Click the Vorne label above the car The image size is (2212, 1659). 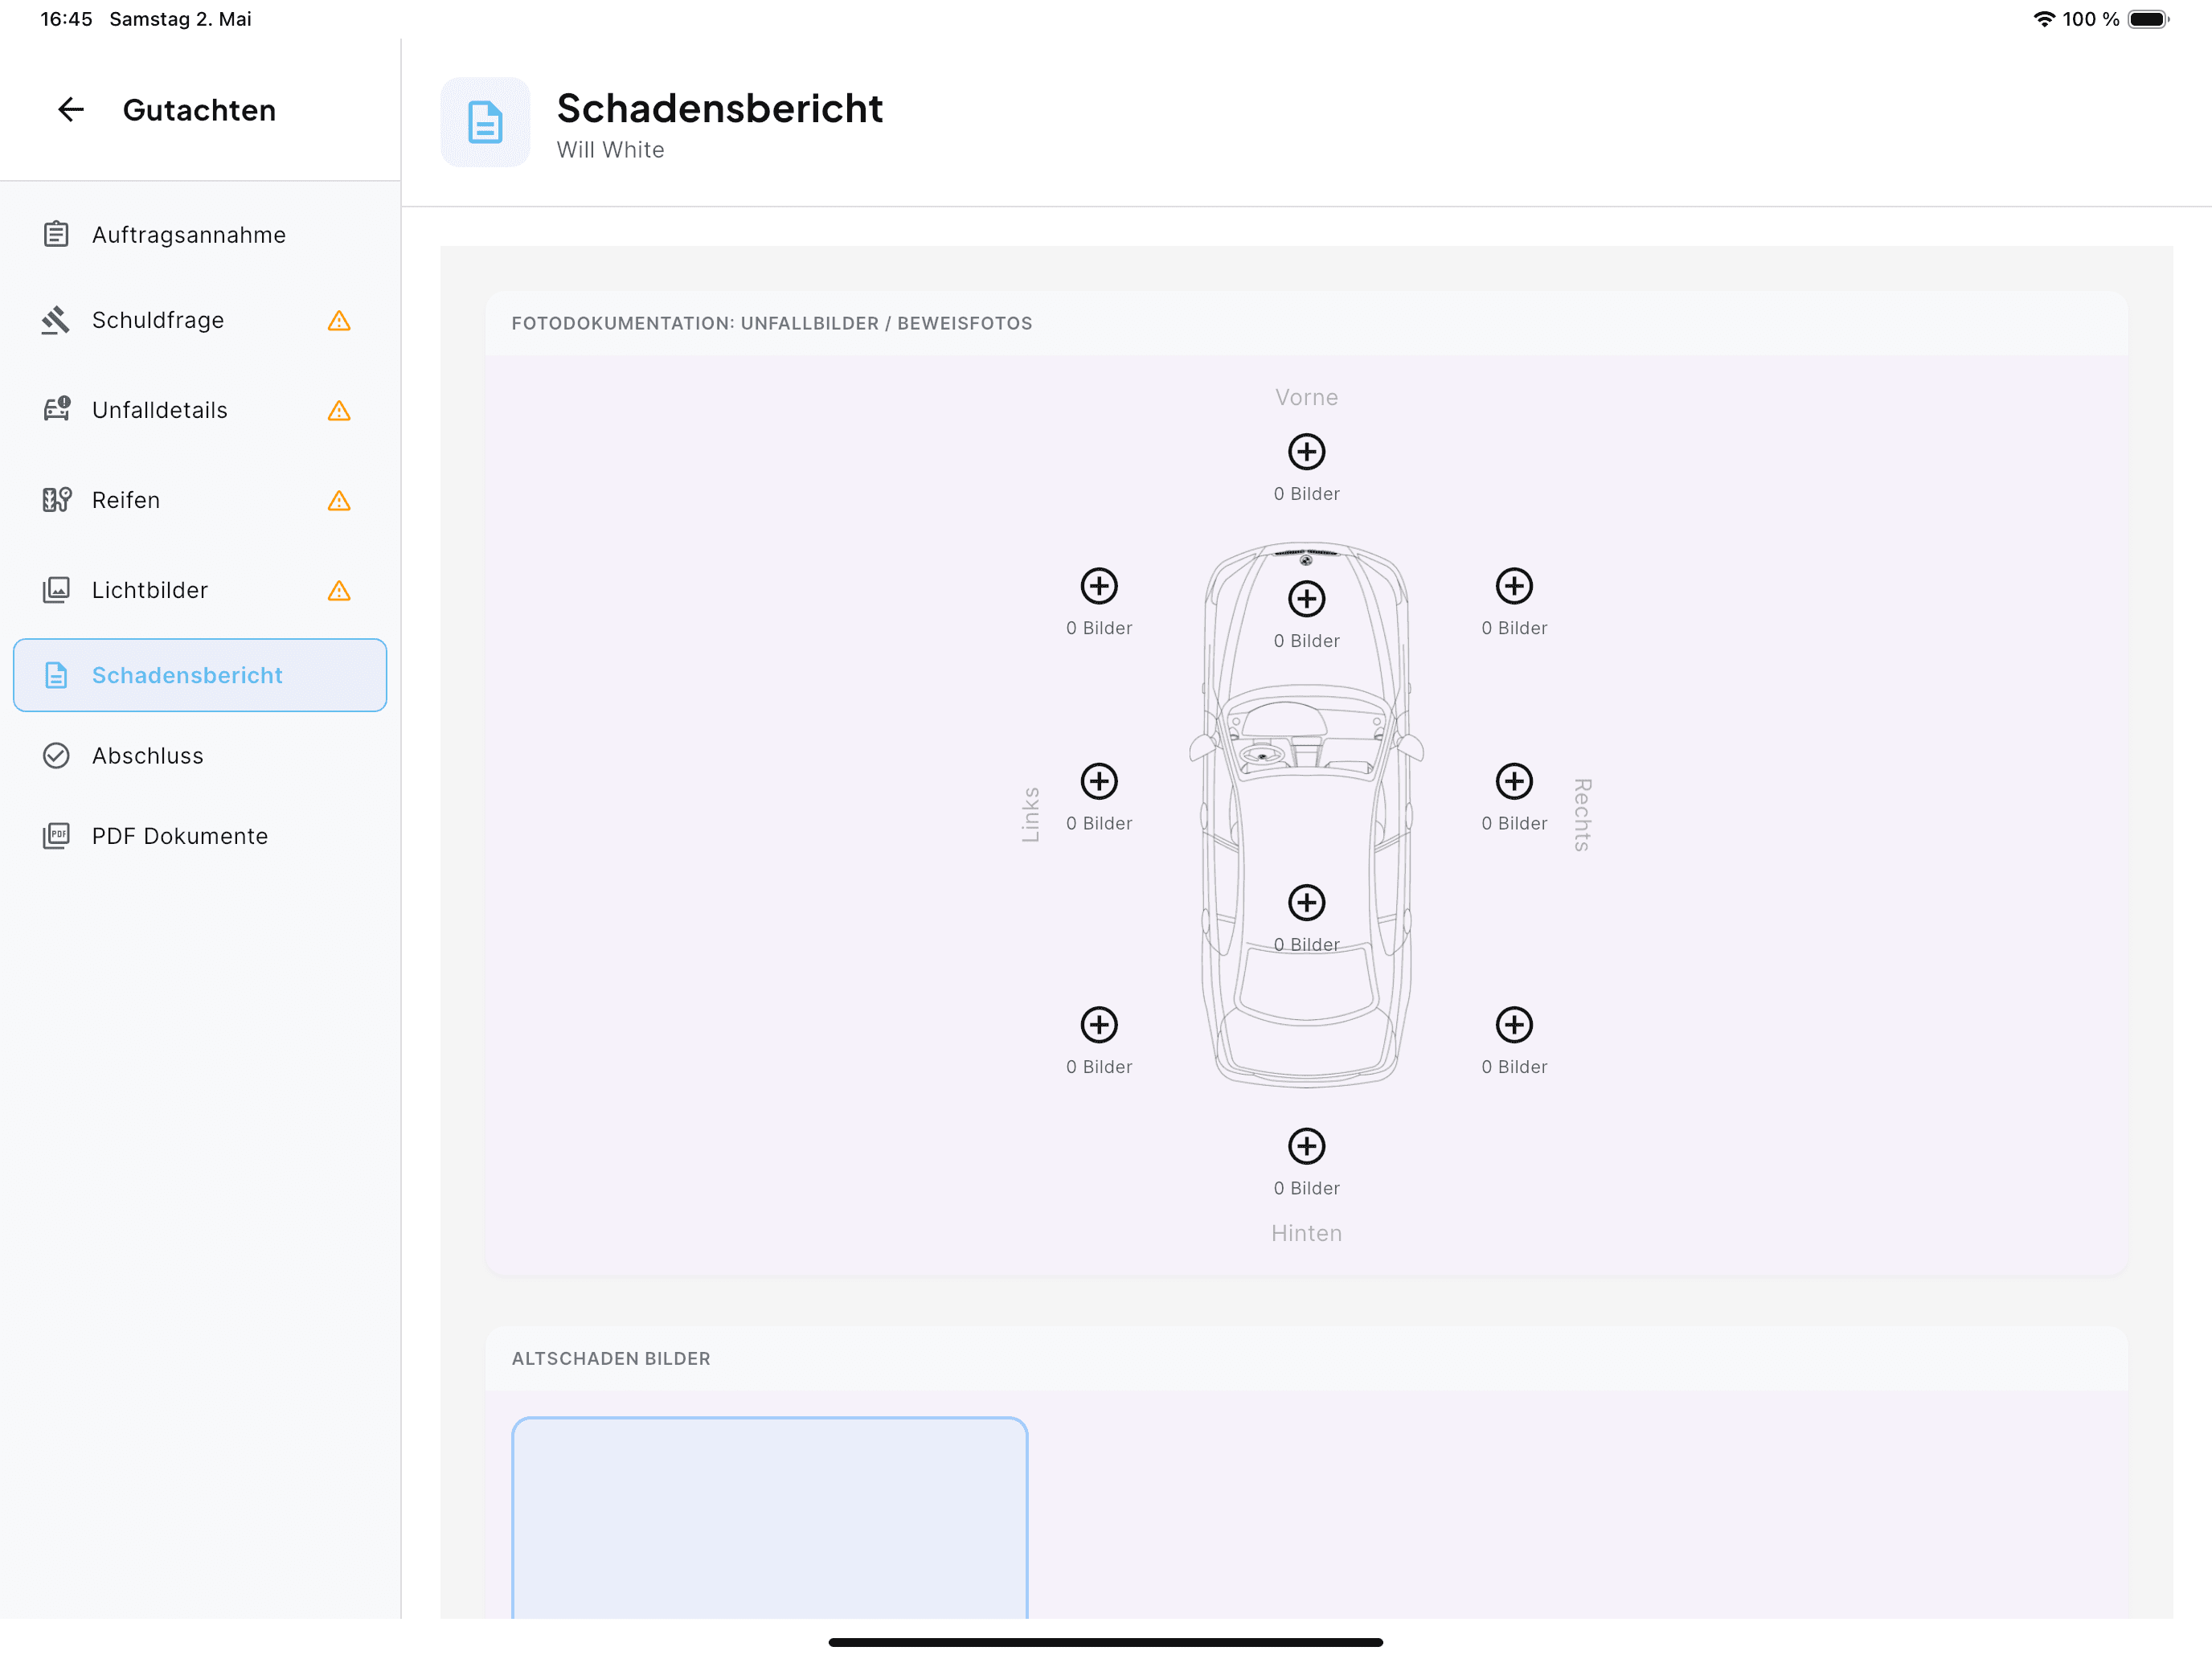(1306, 397)
